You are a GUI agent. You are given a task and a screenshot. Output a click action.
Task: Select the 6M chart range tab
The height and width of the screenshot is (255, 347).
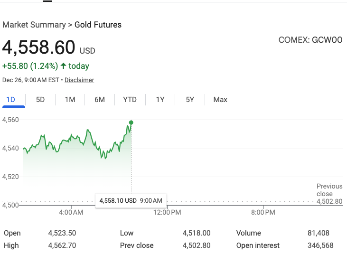coord(99,100)
